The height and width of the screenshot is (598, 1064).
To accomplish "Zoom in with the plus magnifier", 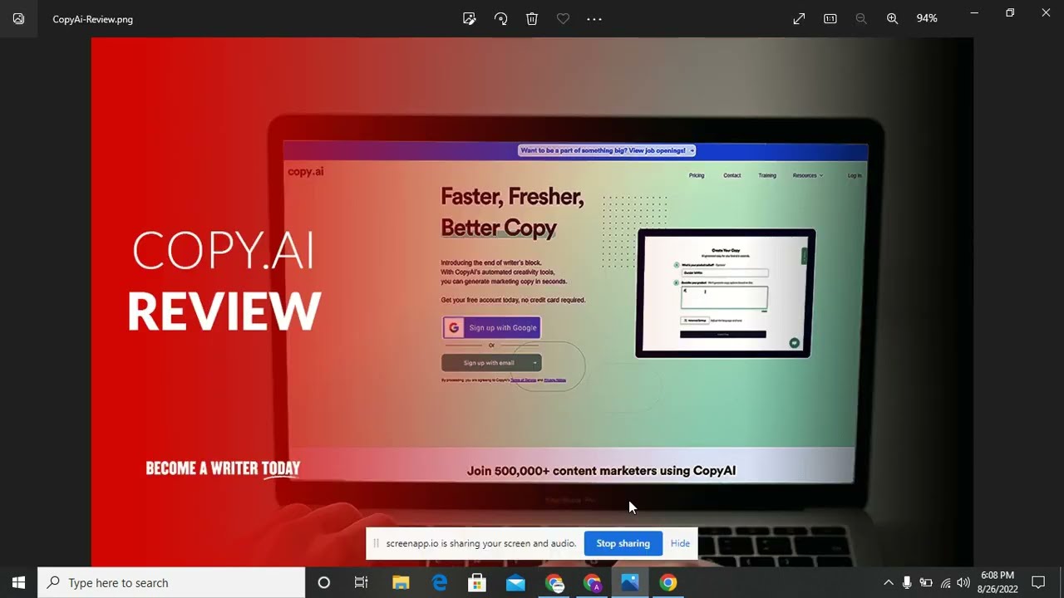I will coord(892,18).
